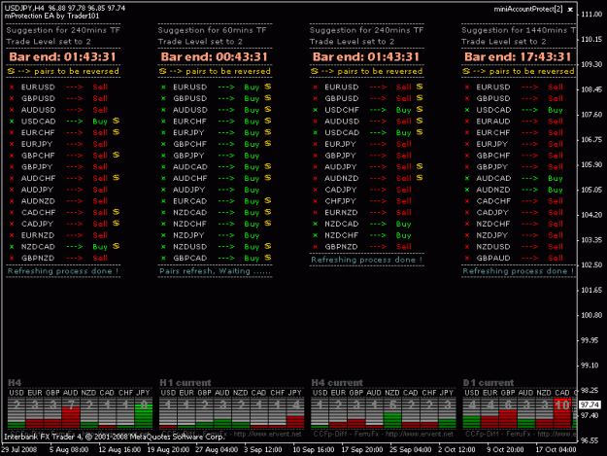Click the Buy signal in the USDCHF row
This screenshot has height=456, width=607.
(x=403, y=110)
